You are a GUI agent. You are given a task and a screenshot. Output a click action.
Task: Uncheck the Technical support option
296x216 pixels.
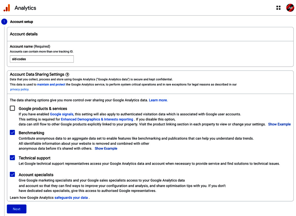tap(12, 158)
